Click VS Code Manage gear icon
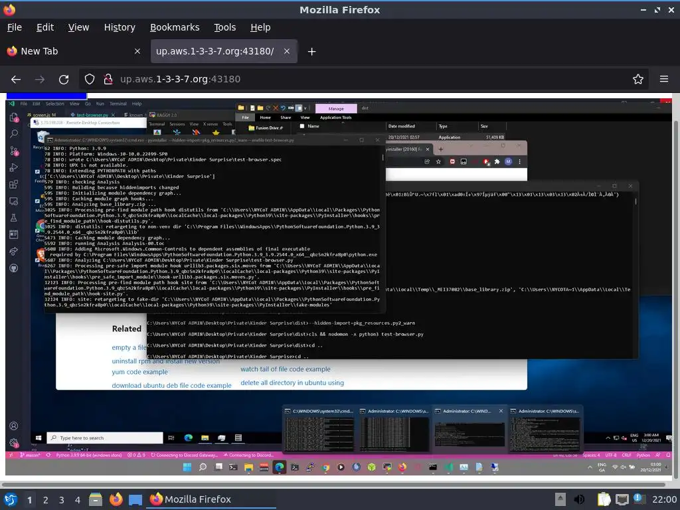680x510 pixels. point(14,443)
